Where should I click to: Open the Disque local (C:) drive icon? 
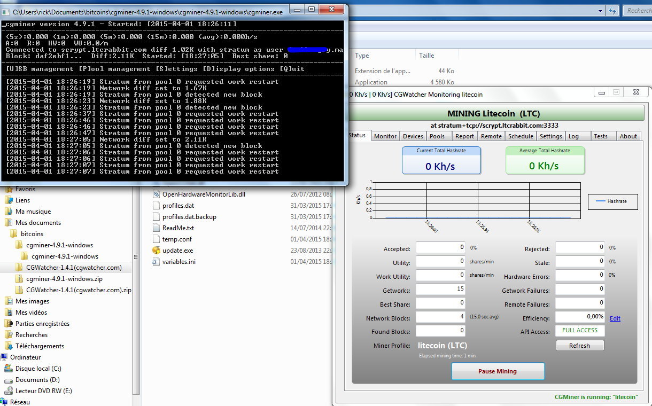click(x=9, y=369)
